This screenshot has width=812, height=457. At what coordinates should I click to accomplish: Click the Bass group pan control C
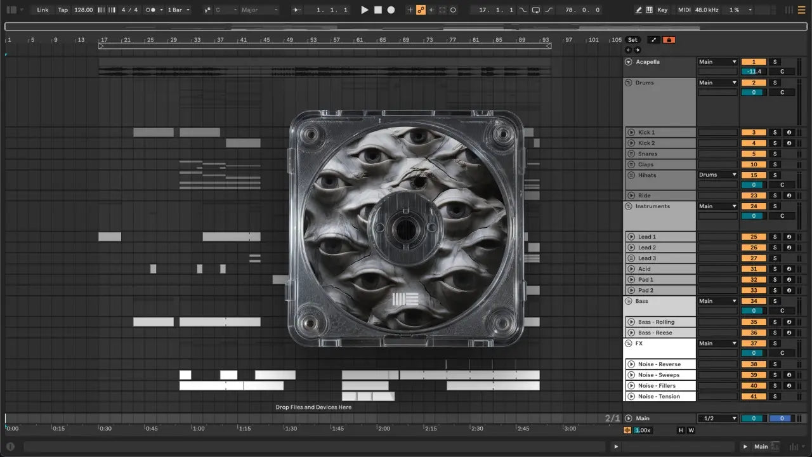782,311
